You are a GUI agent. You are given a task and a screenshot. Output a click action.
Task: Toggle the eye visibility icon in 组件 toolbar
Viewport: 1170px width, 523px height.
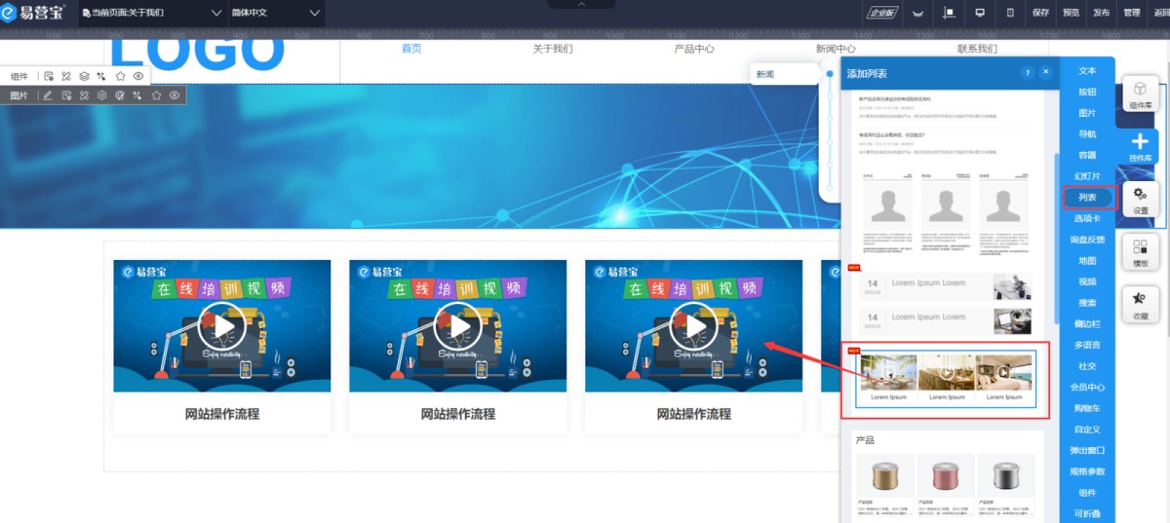point(138,76)
